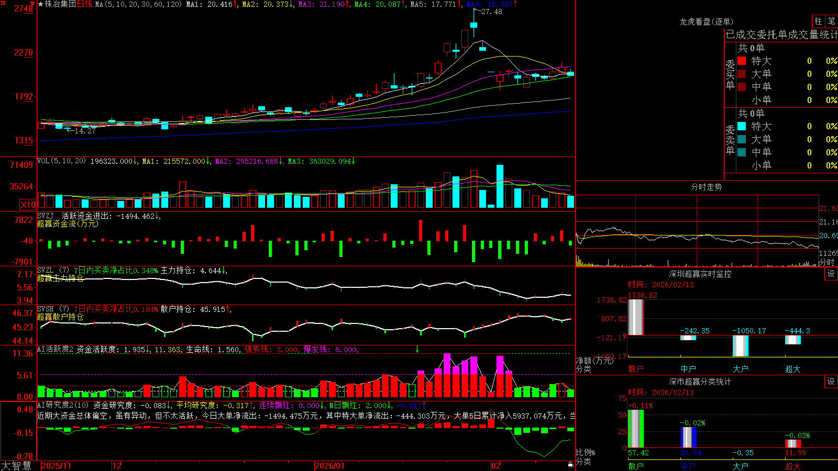Click the 龙虎看盘(逐单) panel title
838x471 pixels.
[x=707, y=21]
